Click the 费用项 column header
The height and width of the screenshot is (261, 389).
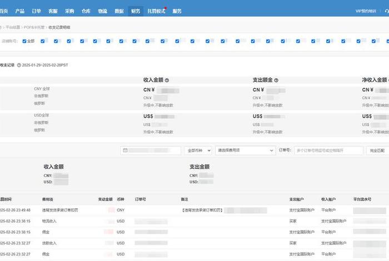pos(48,199)
